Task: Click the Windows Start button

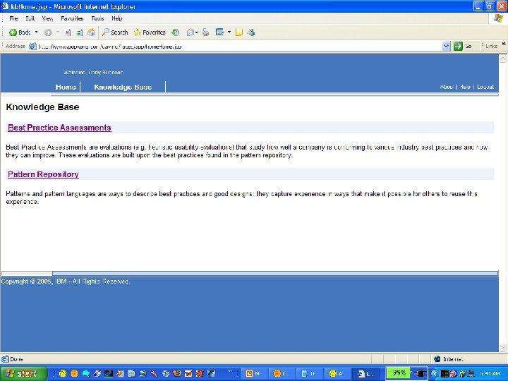Action: point(23,373)
